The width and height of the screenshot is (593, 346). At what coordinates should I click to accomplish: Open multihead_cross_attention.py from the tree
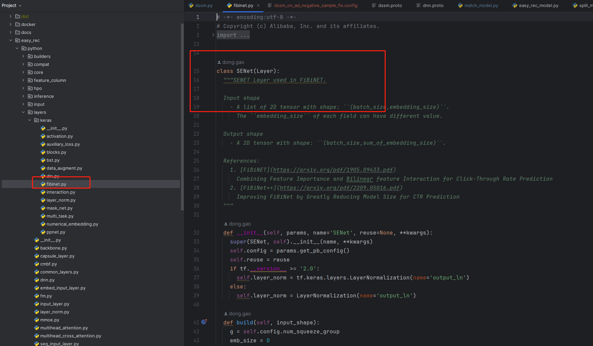[71, 336]
